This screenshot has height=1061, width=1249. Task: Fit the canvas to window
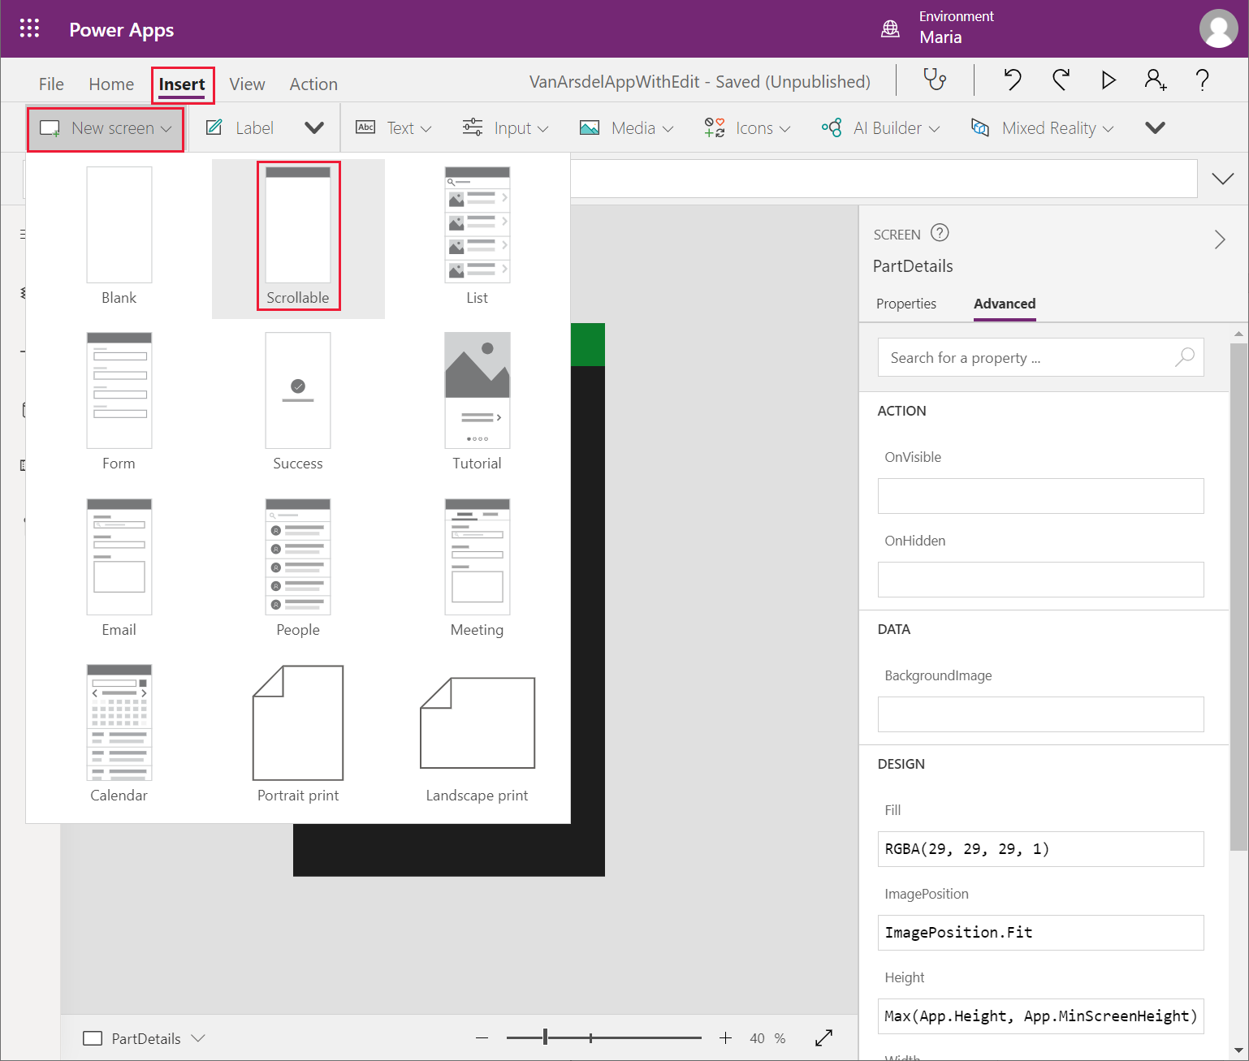823,1038
